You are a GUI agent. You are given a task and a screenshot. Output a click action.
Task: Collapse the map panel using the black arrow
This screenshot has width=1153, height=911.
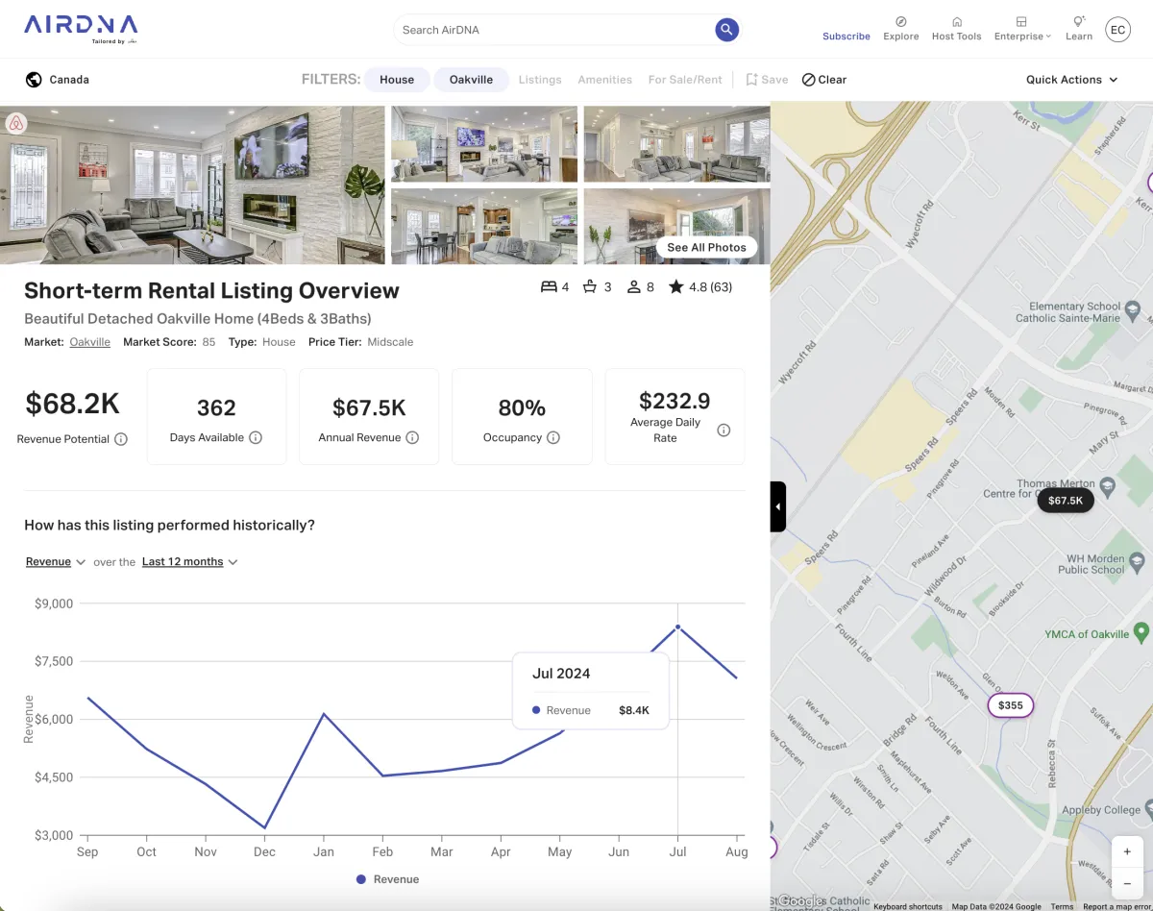point(778,506)
